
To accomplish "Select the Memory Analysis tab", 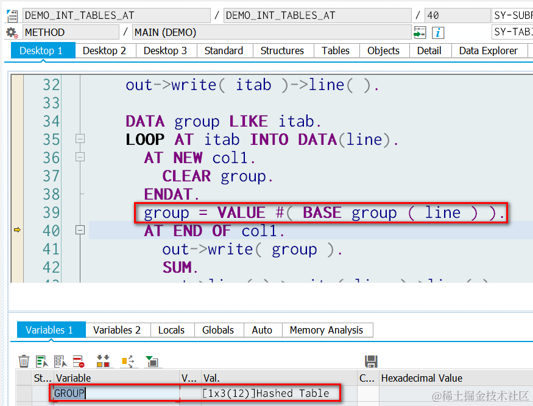I will pyautogui.click(x=327, y=330).
